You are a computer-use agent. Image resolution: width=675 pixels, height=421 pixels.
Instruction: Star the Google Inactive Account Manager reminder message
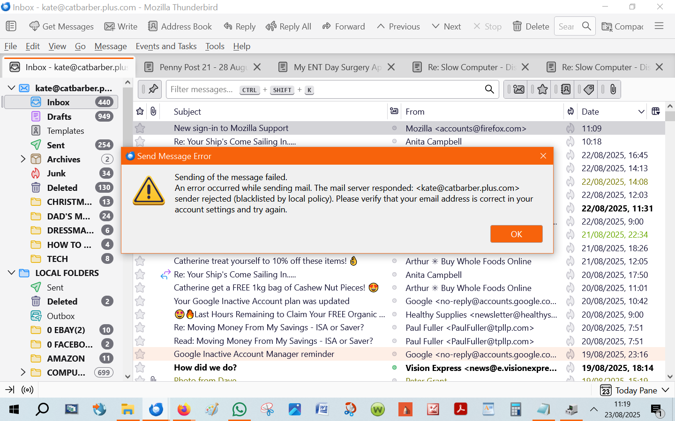[140, 355]
